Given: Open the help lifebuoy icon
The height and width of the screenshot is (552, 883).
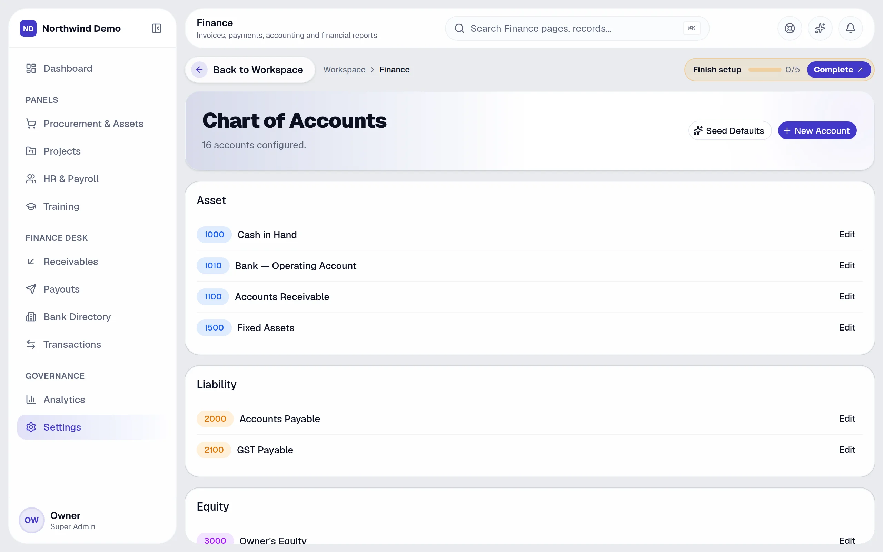Looking at the screenshot, I should click(x=790, y=29).
